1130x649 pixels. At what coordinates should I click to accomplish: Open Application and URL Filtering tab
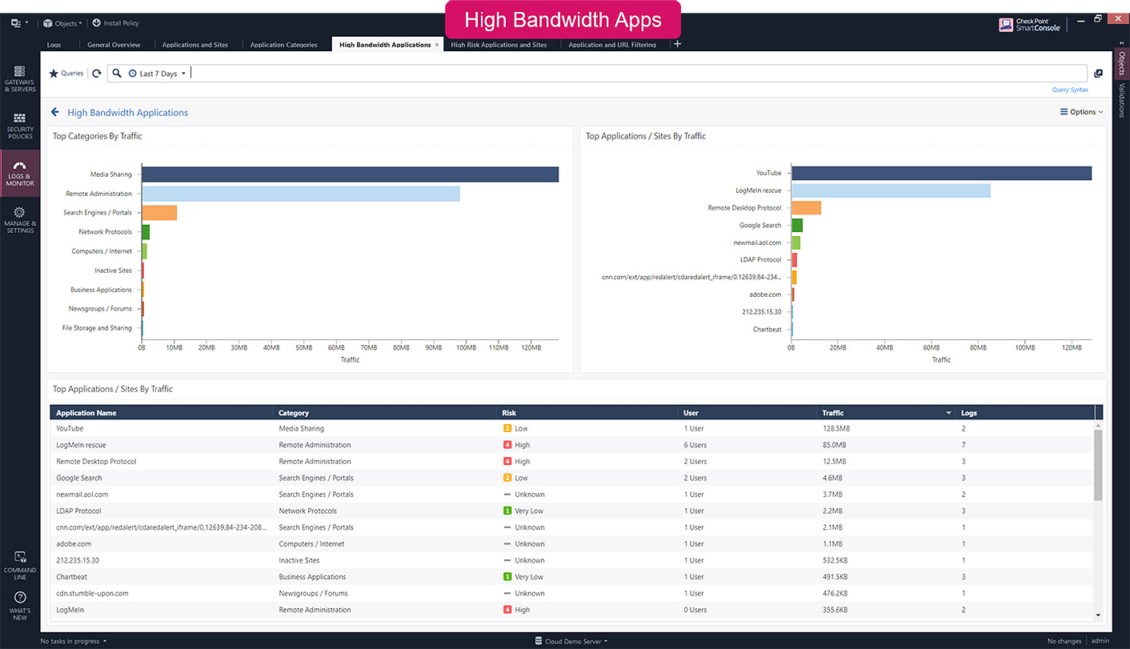(612, 45)
